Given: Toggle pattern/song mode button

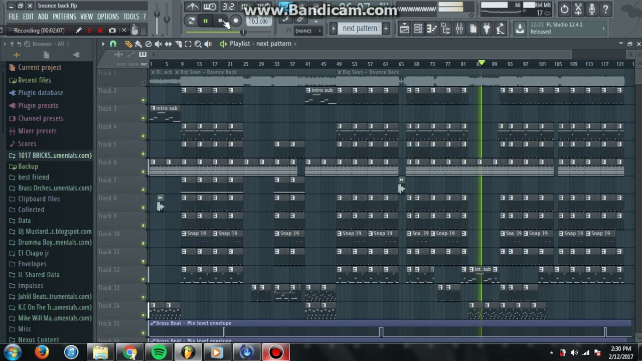Looking at the screenshot, I should click(191, 21).
